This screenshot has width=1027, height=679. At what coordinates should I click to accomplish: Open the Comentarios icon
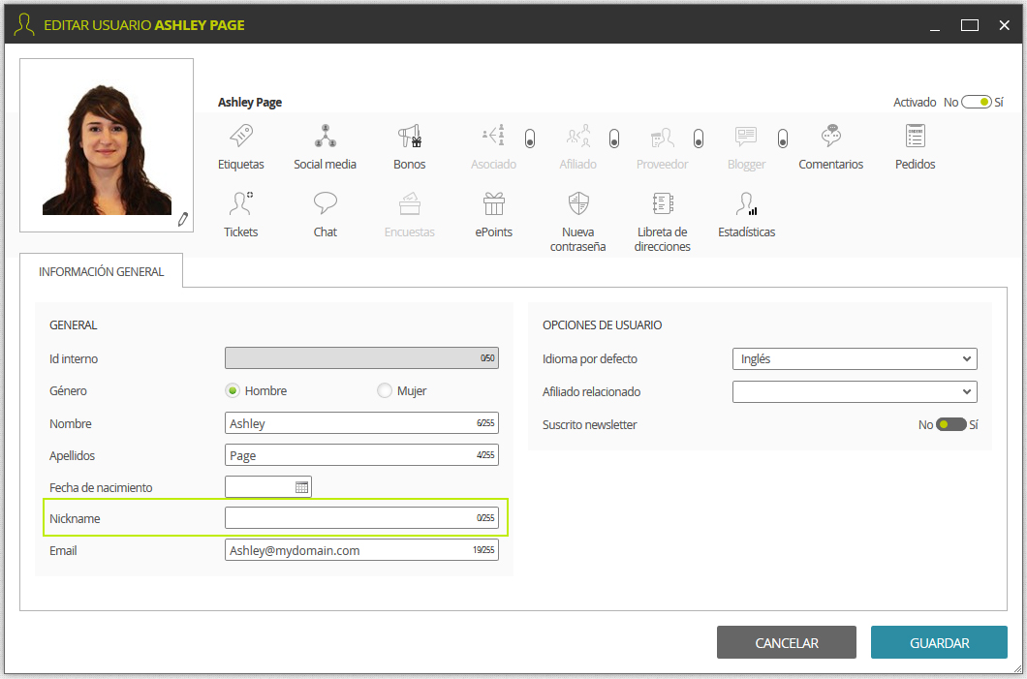830,137
